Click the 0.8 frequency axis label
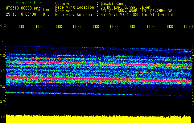 [x=2, y=86]
